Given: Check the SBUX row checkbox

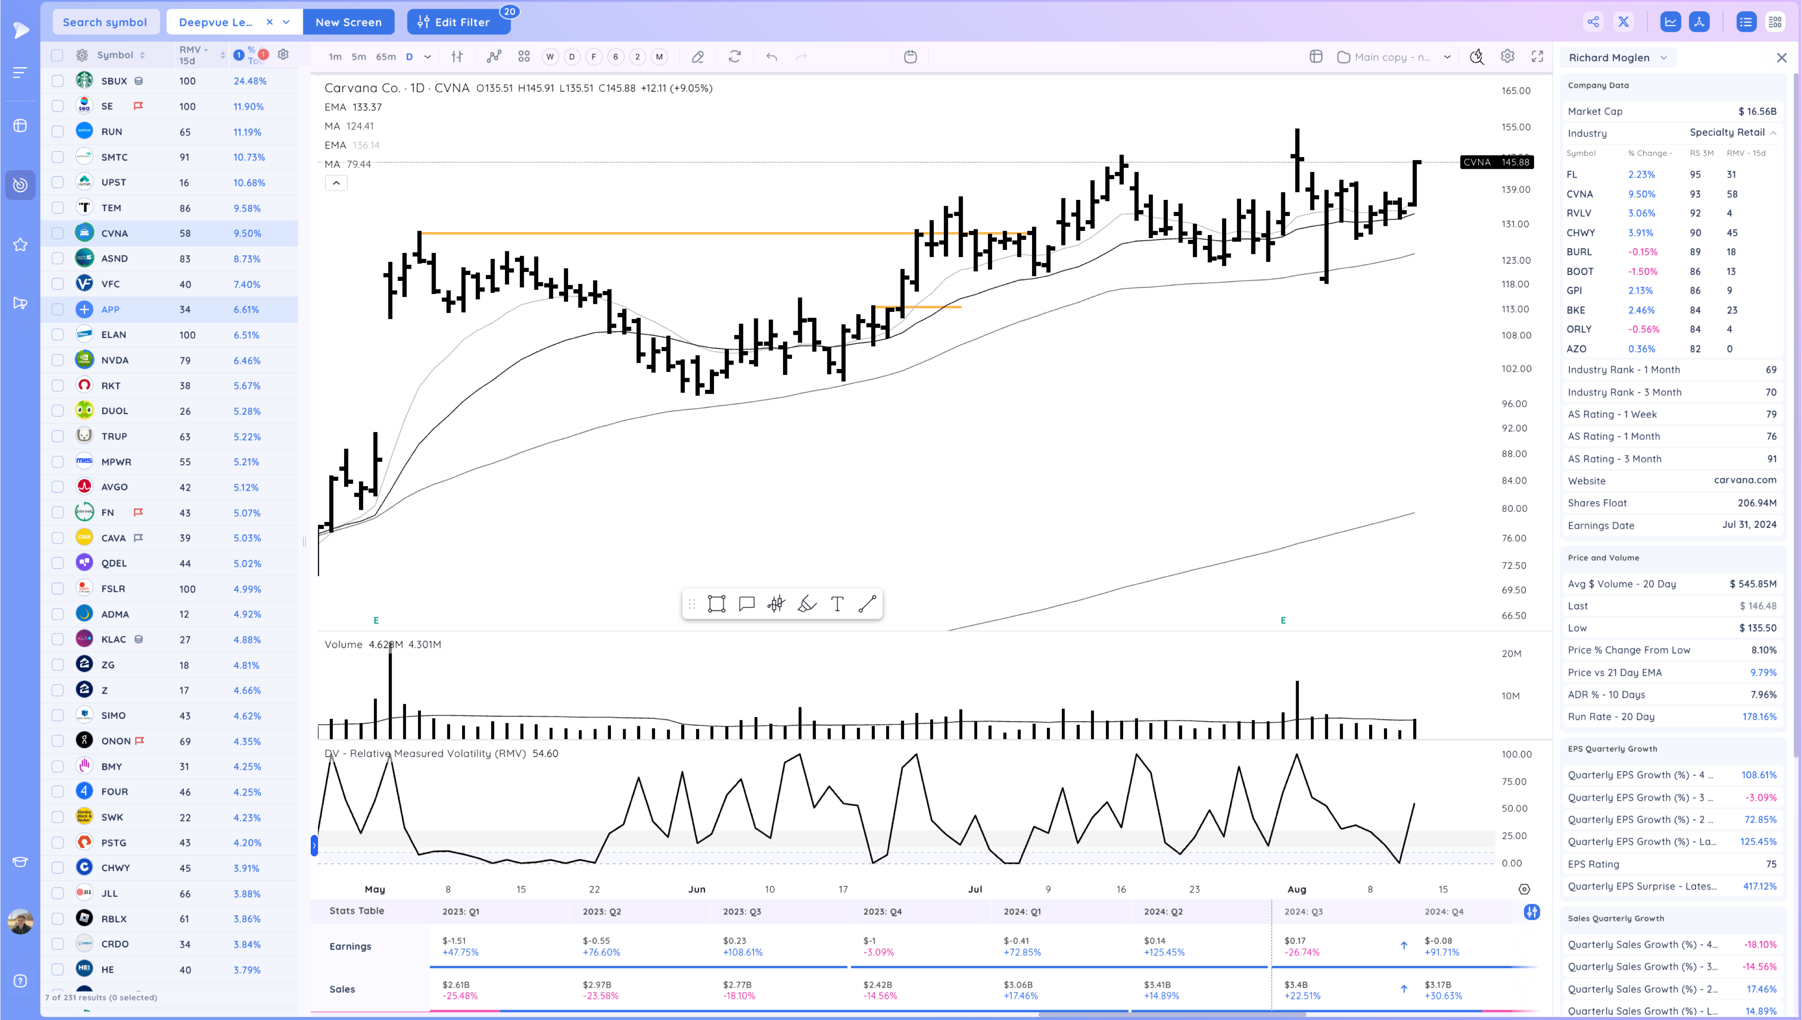Looking at the screenshot, I should (x=58, y=81).
